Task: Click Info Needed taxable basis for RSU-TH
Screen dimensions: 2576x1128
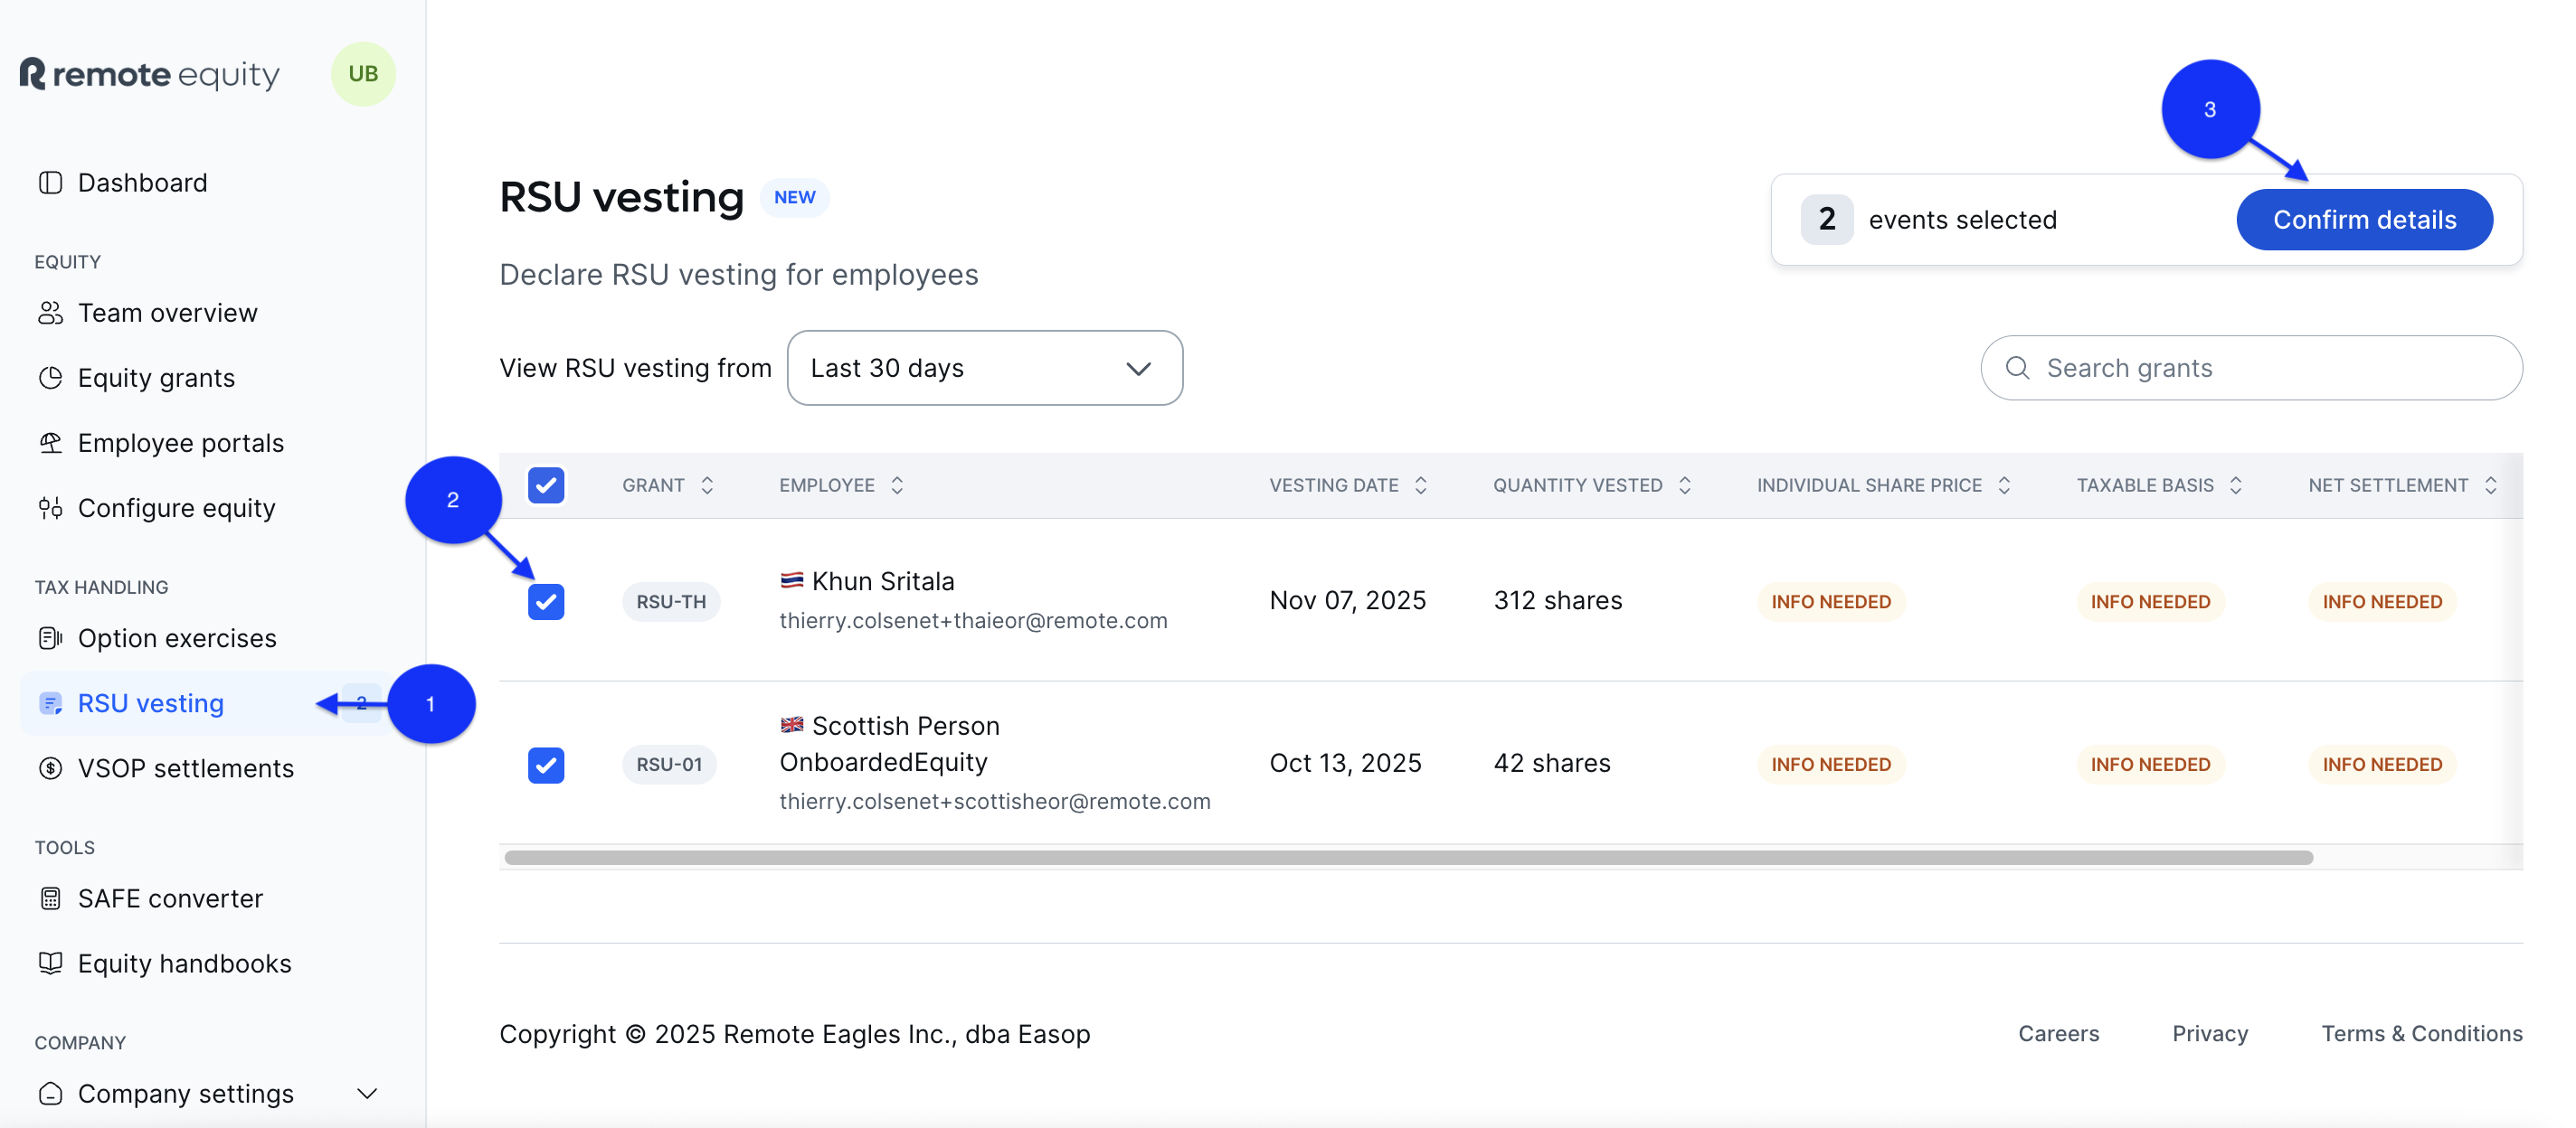Action: pos(2150,601)
